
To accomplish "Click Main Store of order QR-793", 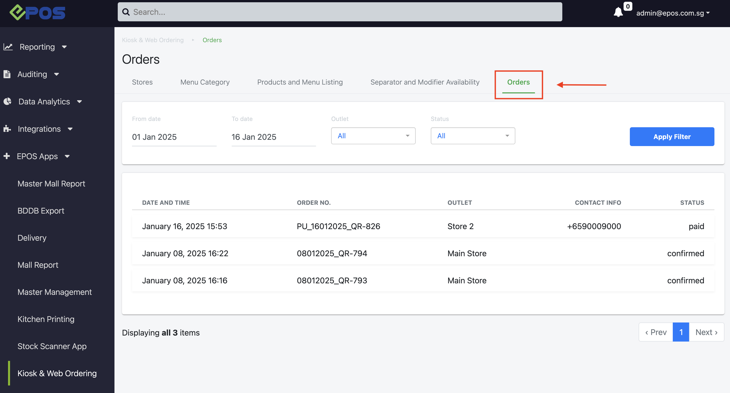I will (x=467, y=281).
